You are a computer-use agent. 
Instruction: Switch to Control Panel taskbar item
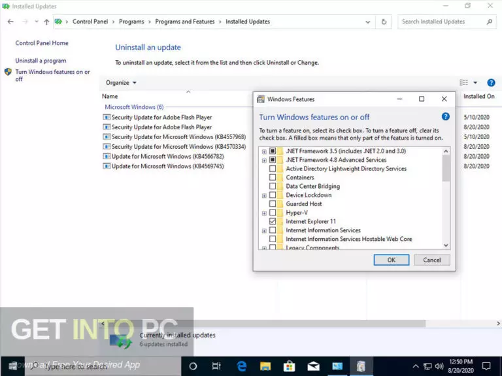pos(337,366)
